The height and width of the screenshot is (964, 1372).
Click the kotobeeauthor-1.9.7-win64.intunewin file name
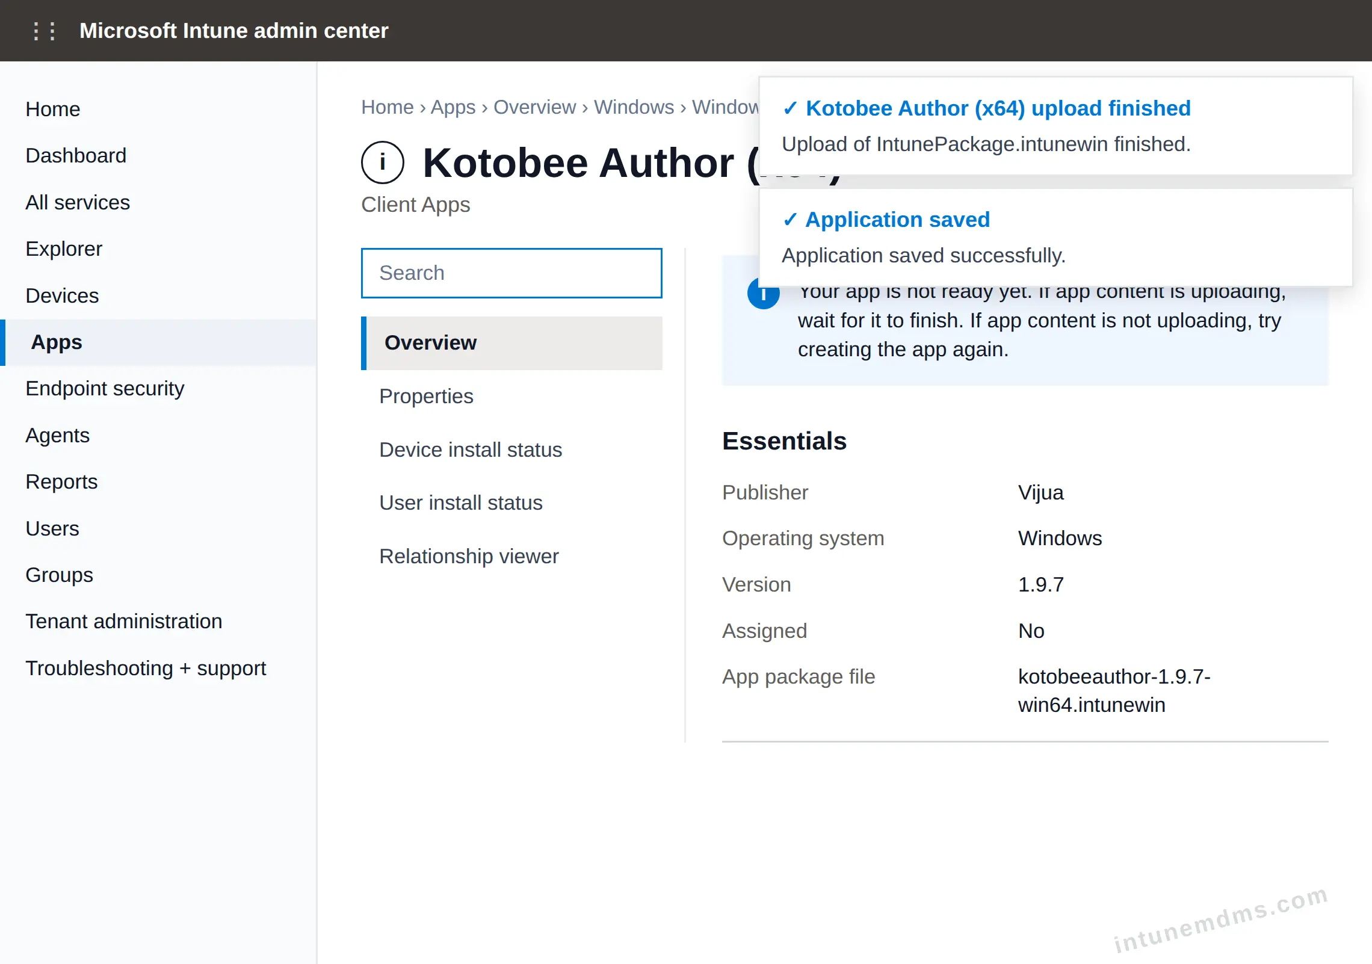tap(1114, 691)
